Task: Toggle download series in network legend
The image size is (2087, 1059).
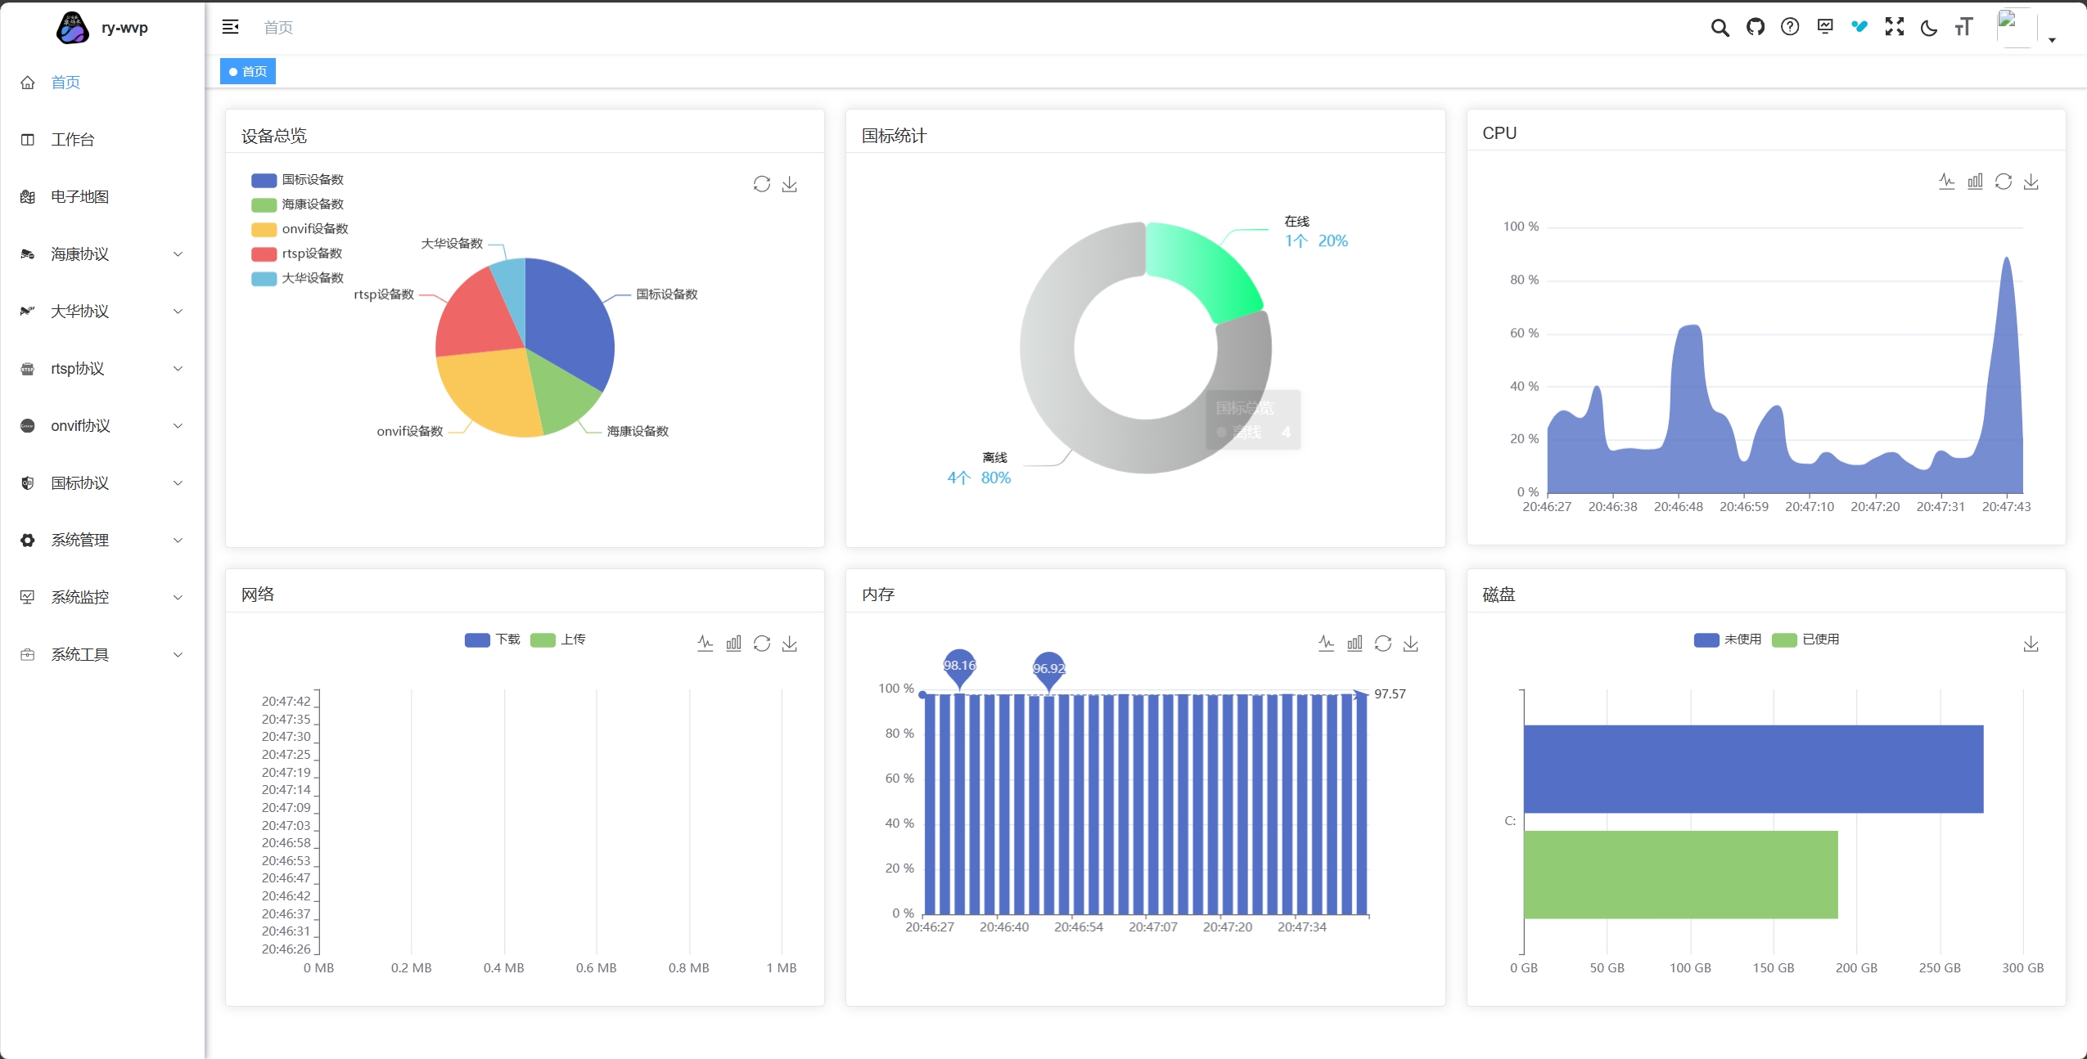Action: (477, 639)
